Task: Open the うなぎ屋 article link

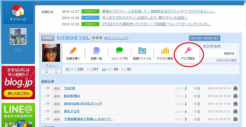Action: pos(69,88)
